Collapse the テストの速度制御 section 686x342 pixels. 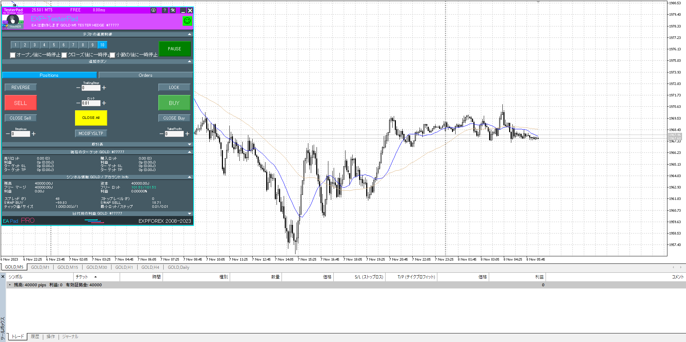point(189,34)
